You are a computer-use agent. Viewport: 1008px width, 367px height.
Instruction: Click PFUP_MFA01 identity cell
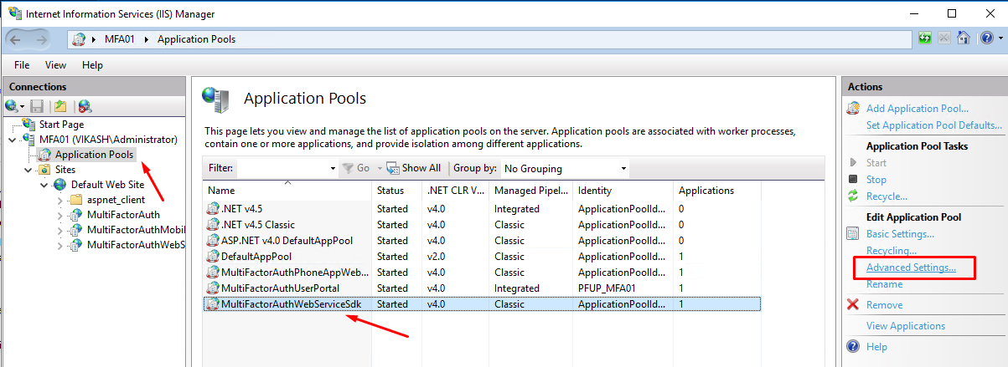[609, 288]
